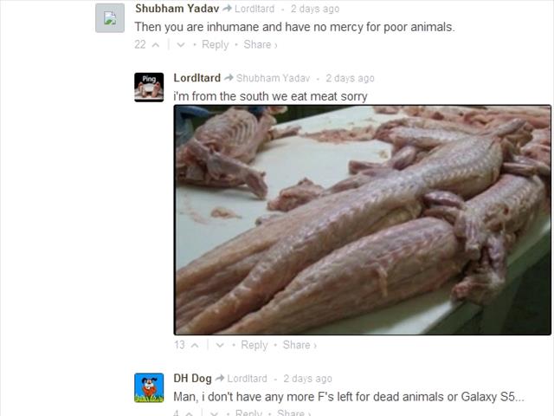This screenshot has width=554, height=416.
Task: Reply to LordItard's comment
Action: point(254,345)
